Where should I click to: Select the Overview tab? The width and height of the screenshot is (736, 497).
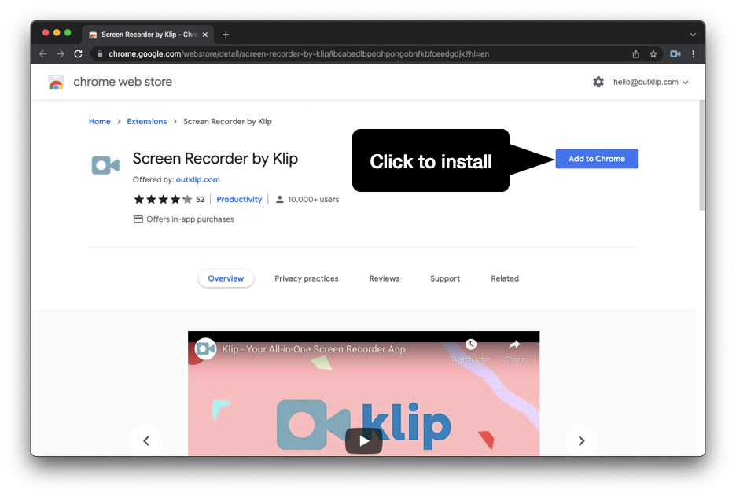click(226, 278)
